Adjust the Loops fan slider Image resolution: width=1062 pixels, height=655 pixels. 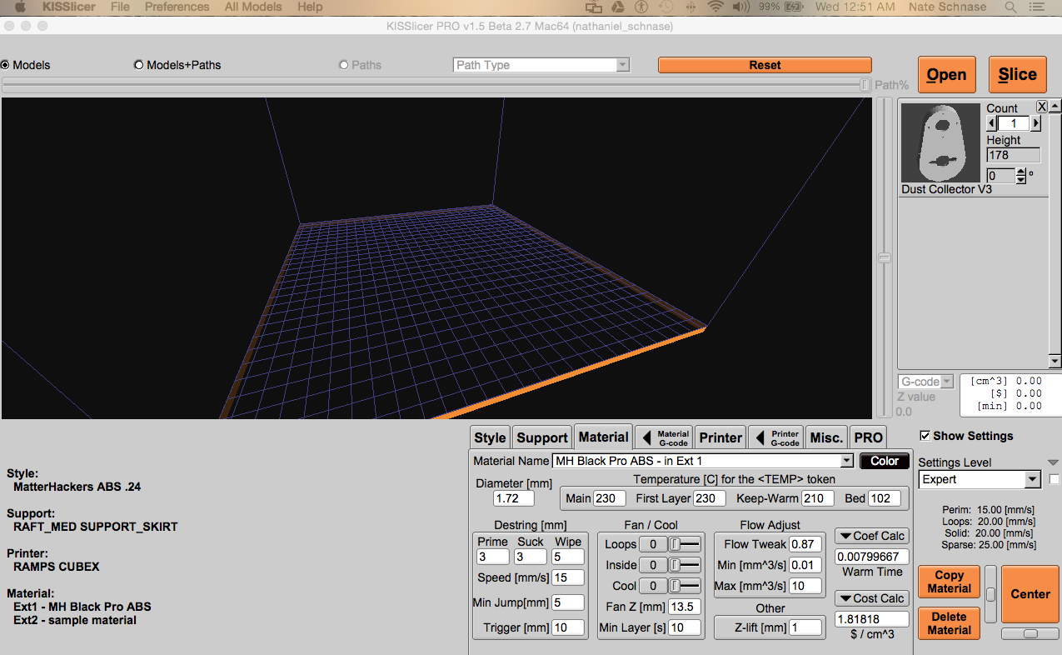[684, 544]
